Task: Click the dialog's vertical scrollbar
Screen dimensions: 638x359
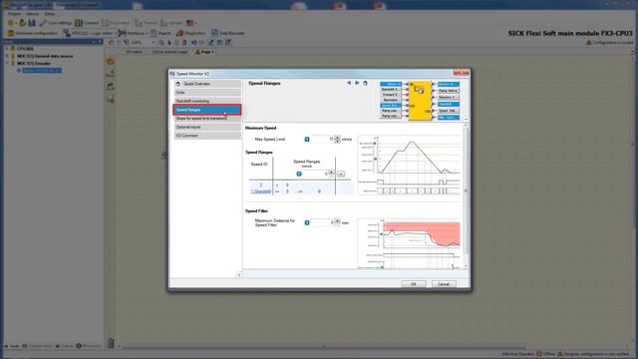Action: (x=466, y=195)
